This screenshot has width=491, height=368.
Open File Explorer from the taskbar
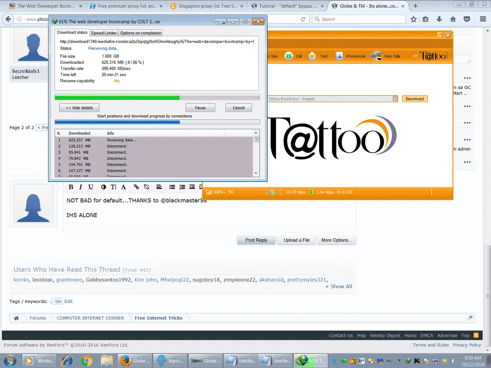point(106,361)
